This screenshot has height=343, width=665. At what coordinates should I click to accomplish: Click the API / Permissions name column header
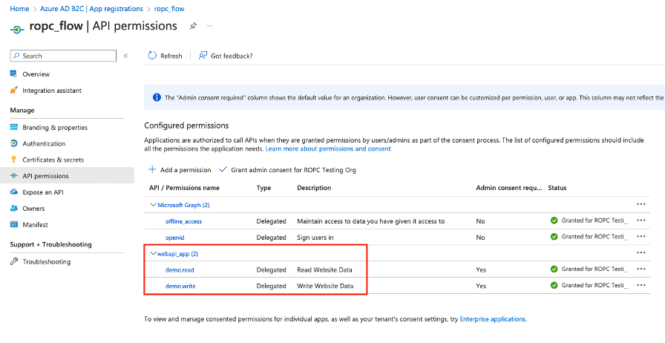coord(185,188)
